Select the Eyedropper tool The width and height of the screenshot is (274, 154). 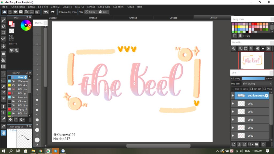pos(3,126)
